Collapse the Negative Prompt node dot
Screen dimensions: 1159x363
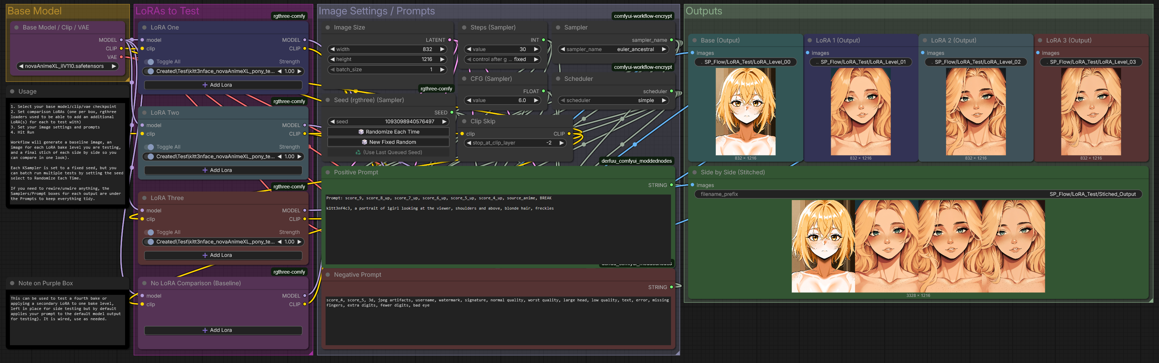point(328,274)
